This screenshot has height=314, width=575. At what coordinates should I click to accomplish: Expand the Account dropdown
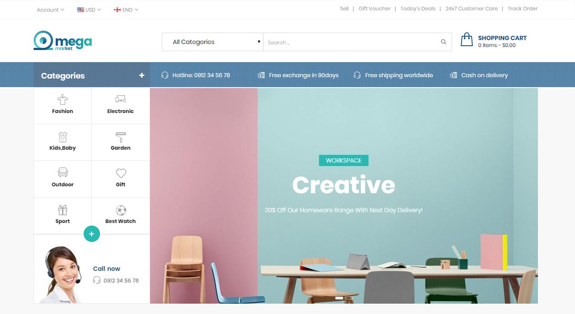pos(50,9)
